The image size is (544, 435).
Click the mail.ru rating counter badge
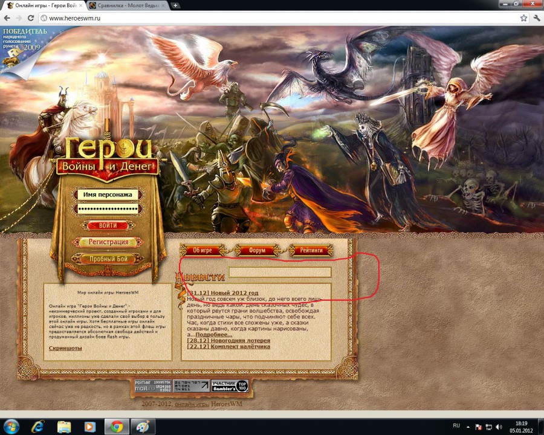[153, 386]
